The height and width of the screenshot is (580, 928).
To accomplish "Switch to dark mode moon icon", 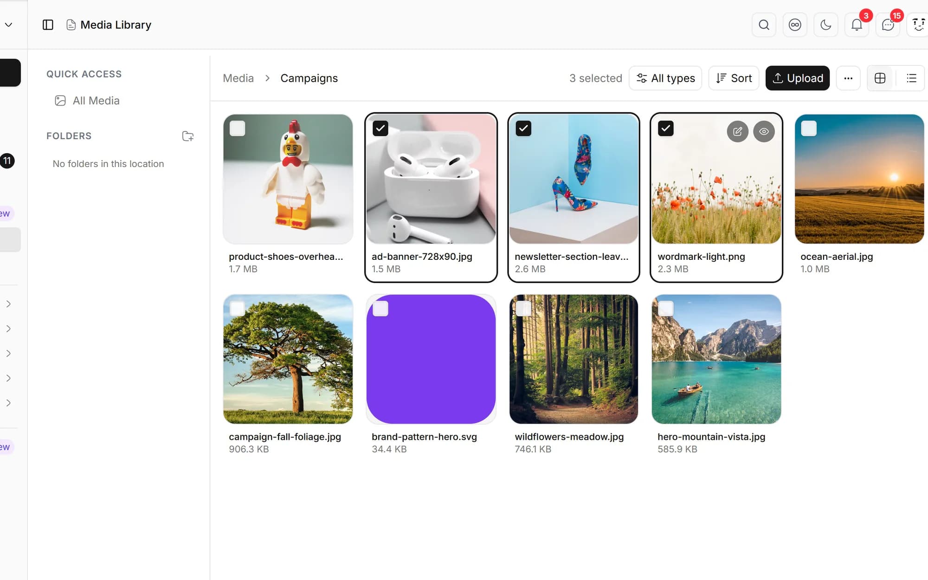I will (x=826, y=25).
